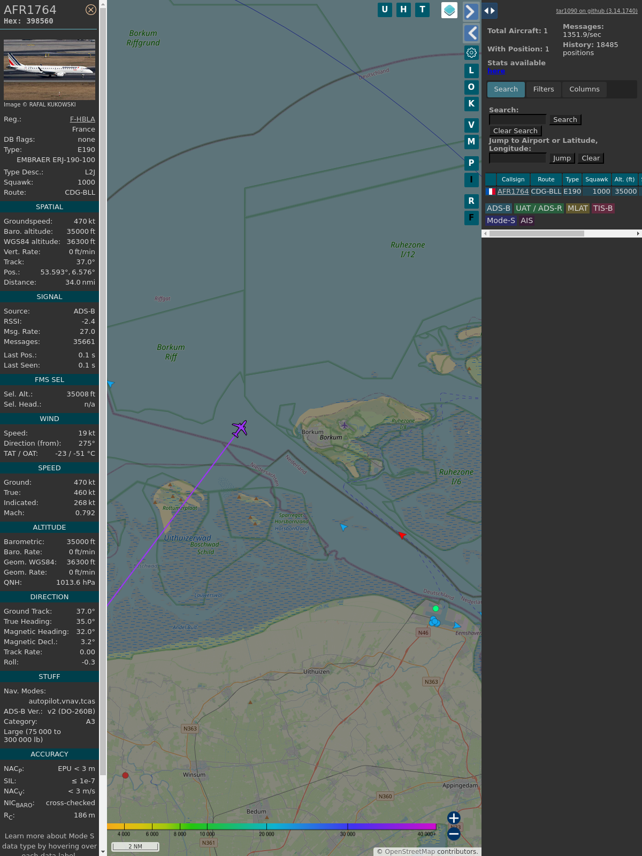642x856 pixels.
Task: Switch to the Columns tab
Action: pyautogui.click(x=584, y=89)
